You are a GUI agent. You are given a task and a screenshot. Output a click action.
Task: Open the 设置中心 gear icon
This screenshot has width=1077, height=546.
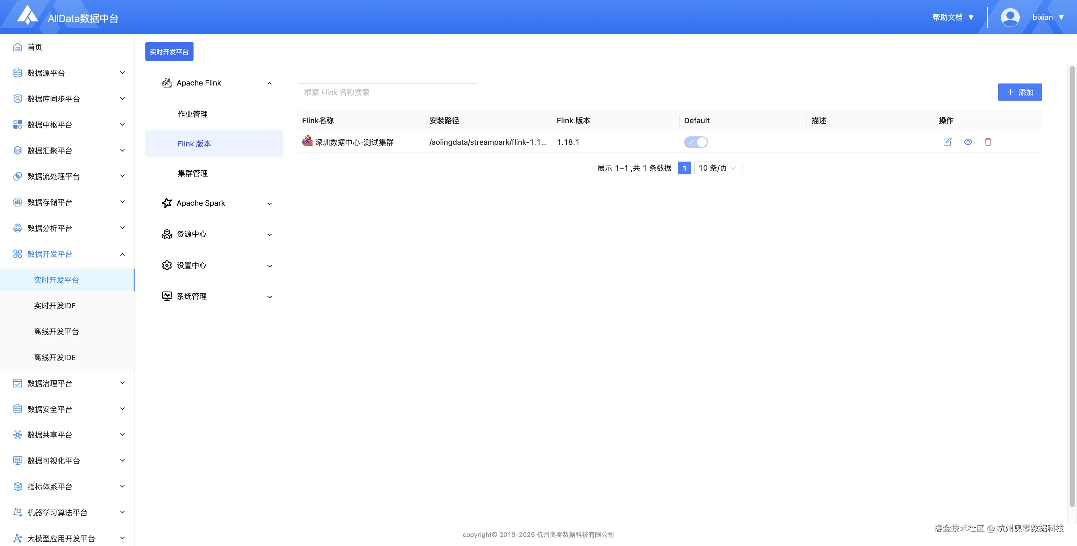click(x=166, y=265)
